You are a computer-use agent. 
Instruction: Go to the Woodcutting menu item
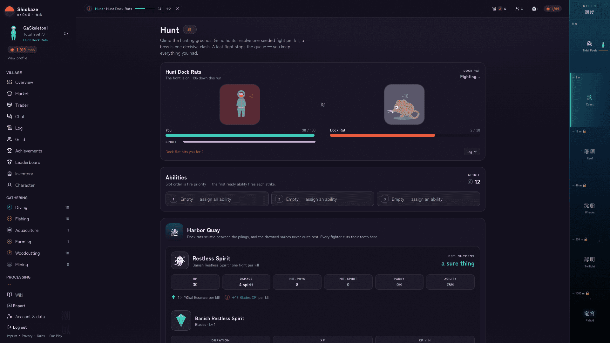point(38,253)
